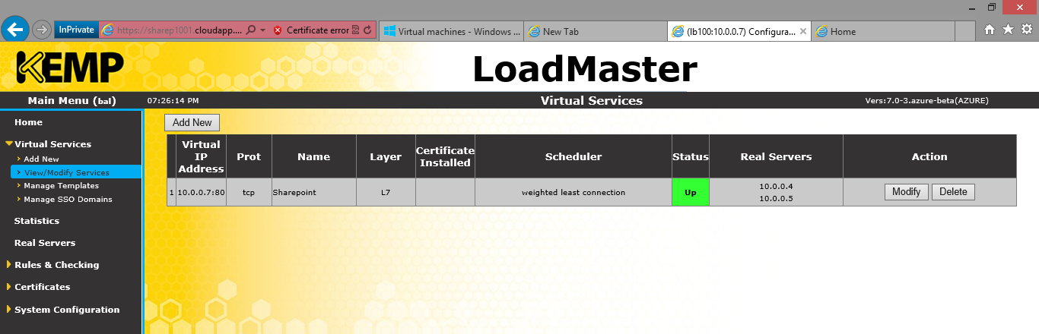The image size is (1039, 334).
Task: Open Home in the main menu
Action: pos(28,122)
